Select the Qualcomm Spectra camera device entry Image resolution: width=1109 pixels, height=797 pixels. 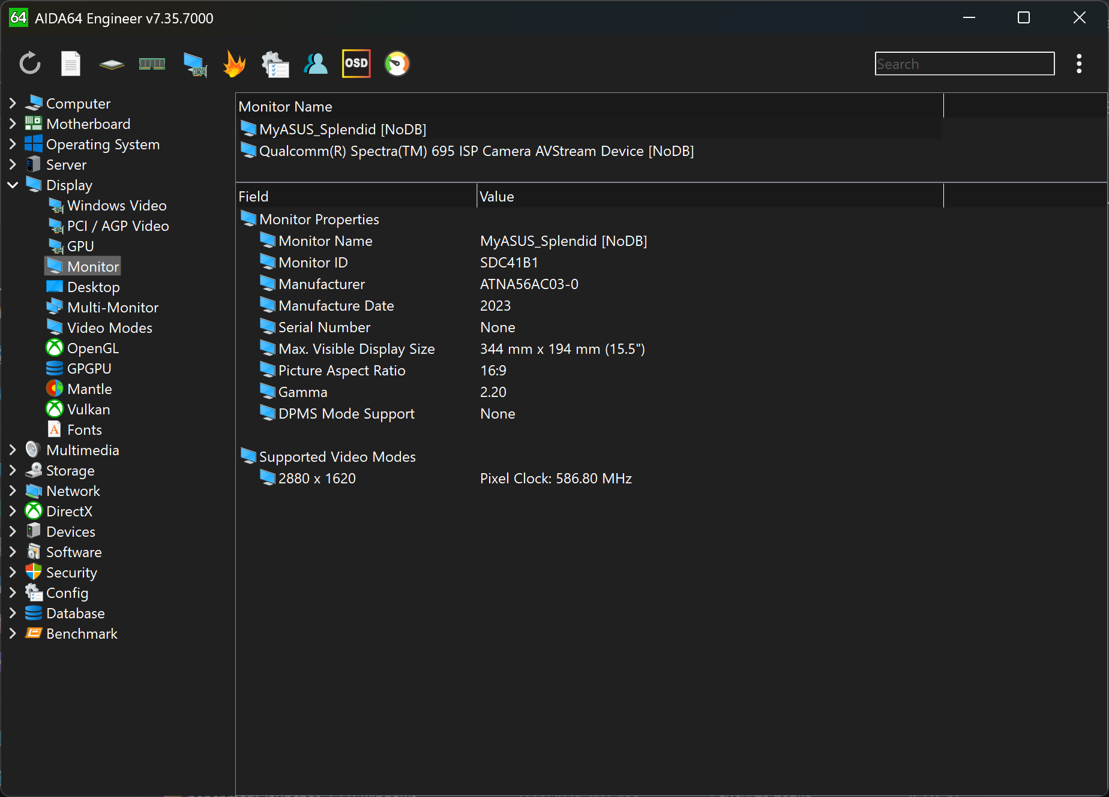click(476, 151)
